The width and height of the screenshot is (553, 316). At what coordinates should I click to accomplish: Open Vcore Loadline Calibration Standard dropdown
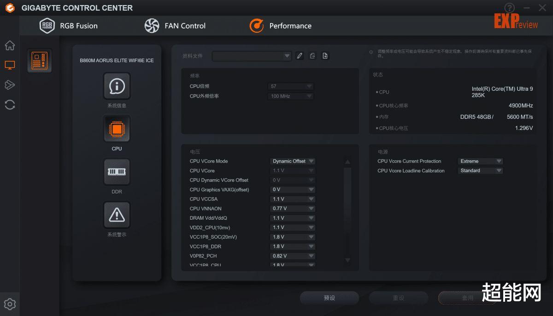pos(480,170)
